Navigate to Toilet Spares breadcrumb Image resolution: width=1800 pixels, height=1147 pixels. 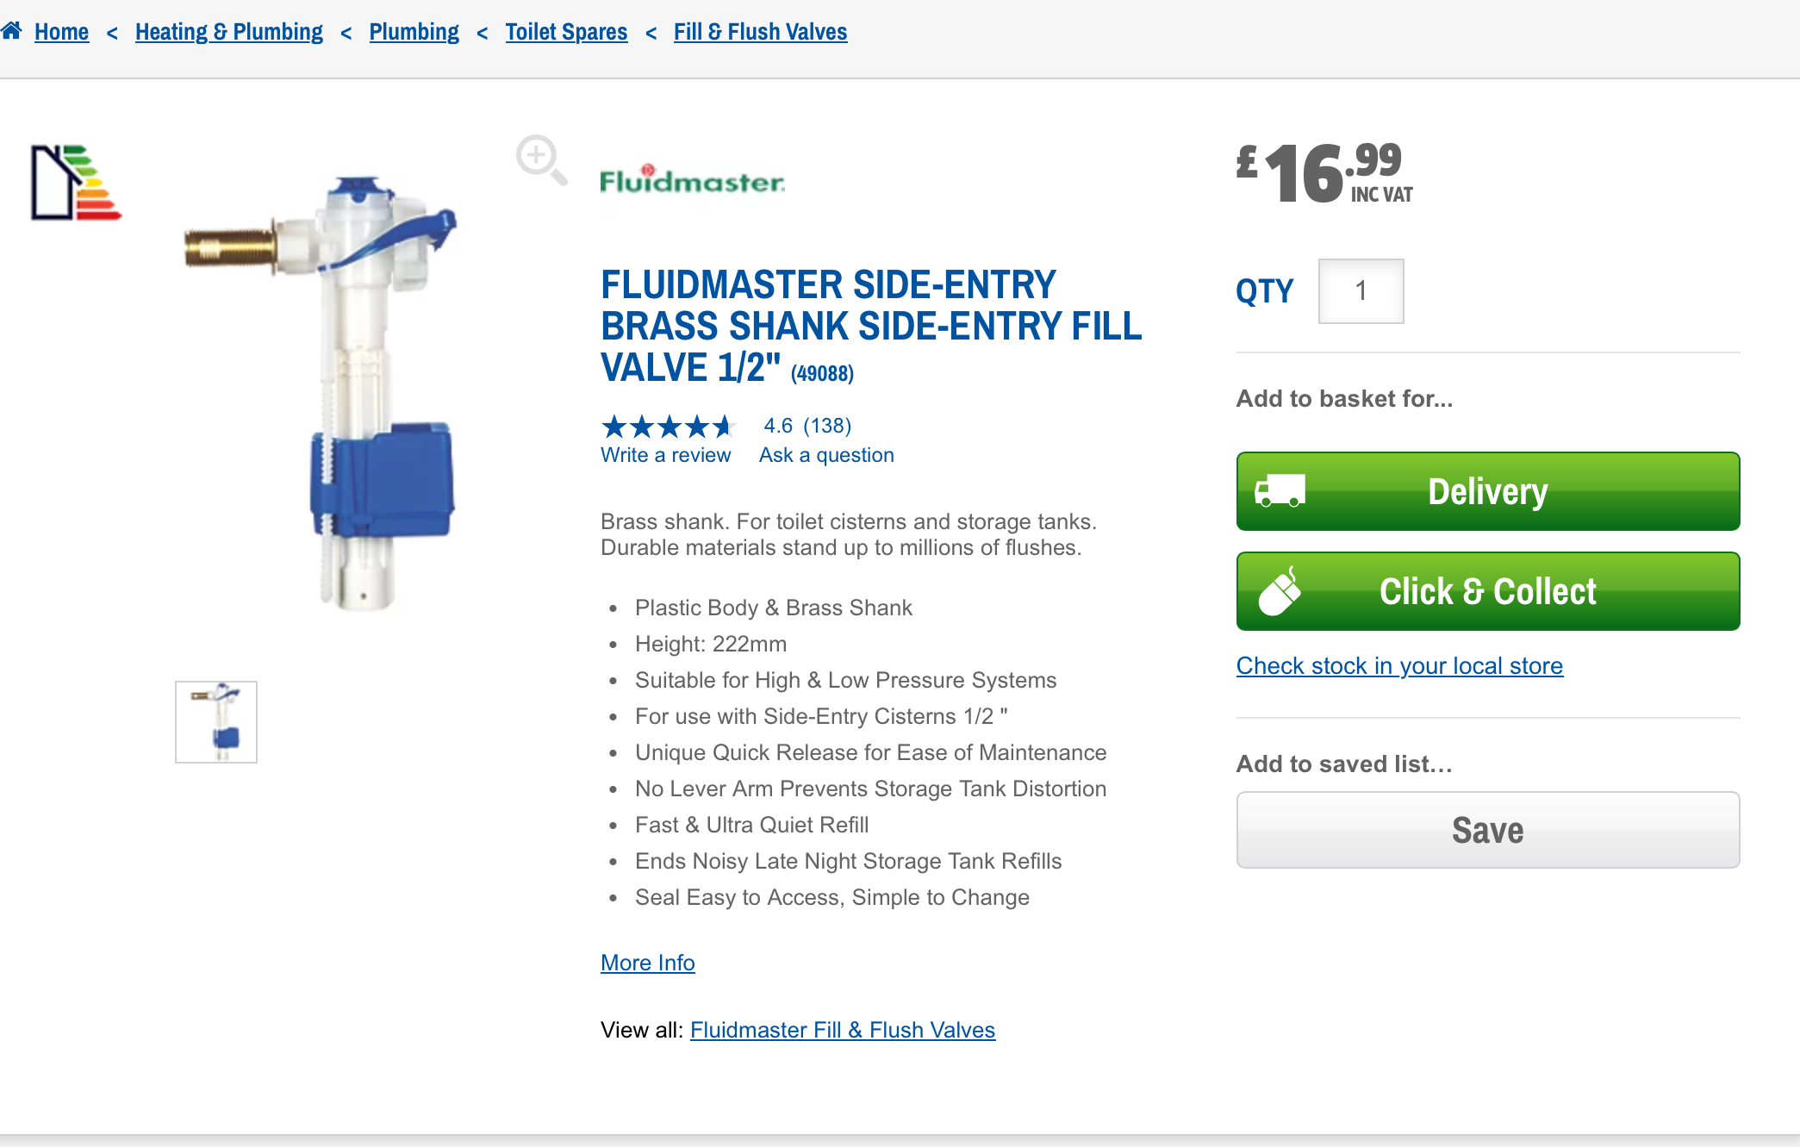click(566, 31)
